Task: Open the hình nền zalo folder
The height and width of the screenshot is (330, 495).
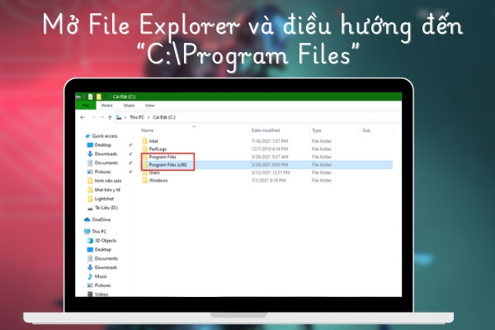Action: pyautogui.click(x=104, y=181)
